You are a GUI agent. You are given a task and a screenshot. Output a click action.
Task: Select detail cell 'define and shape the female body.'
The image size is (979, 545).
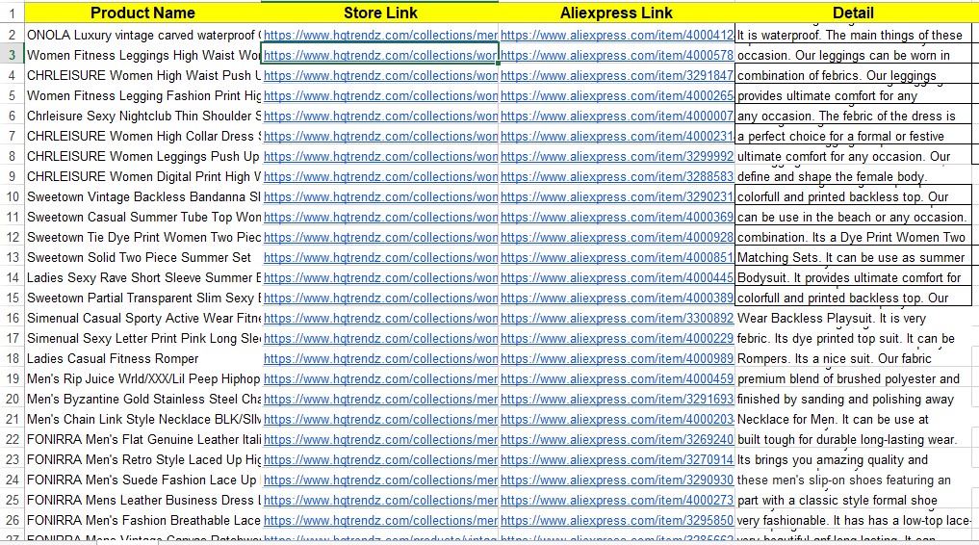pos(853,176)
